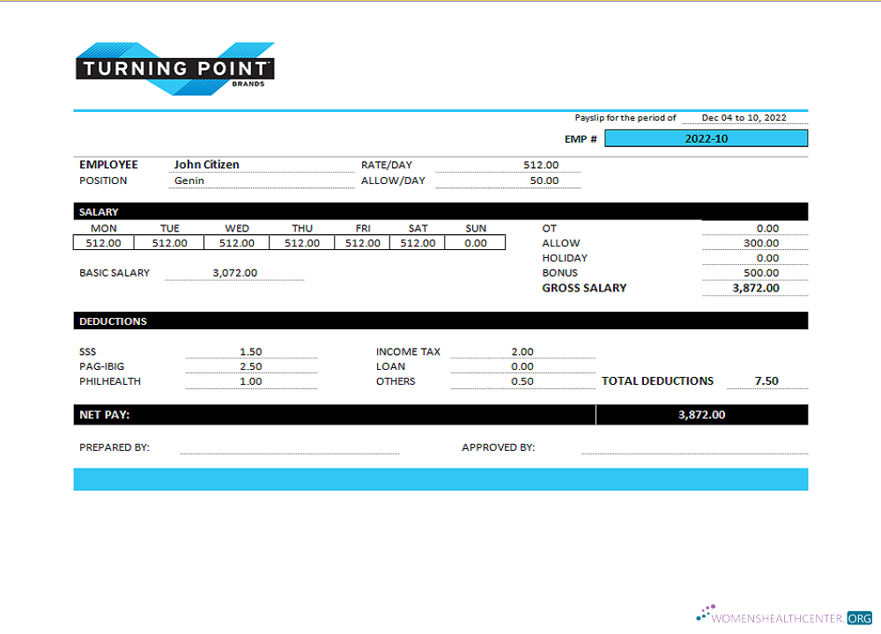Click the MON column value 512.00
This screenshot has width=881, height=634.
[103, 242]
